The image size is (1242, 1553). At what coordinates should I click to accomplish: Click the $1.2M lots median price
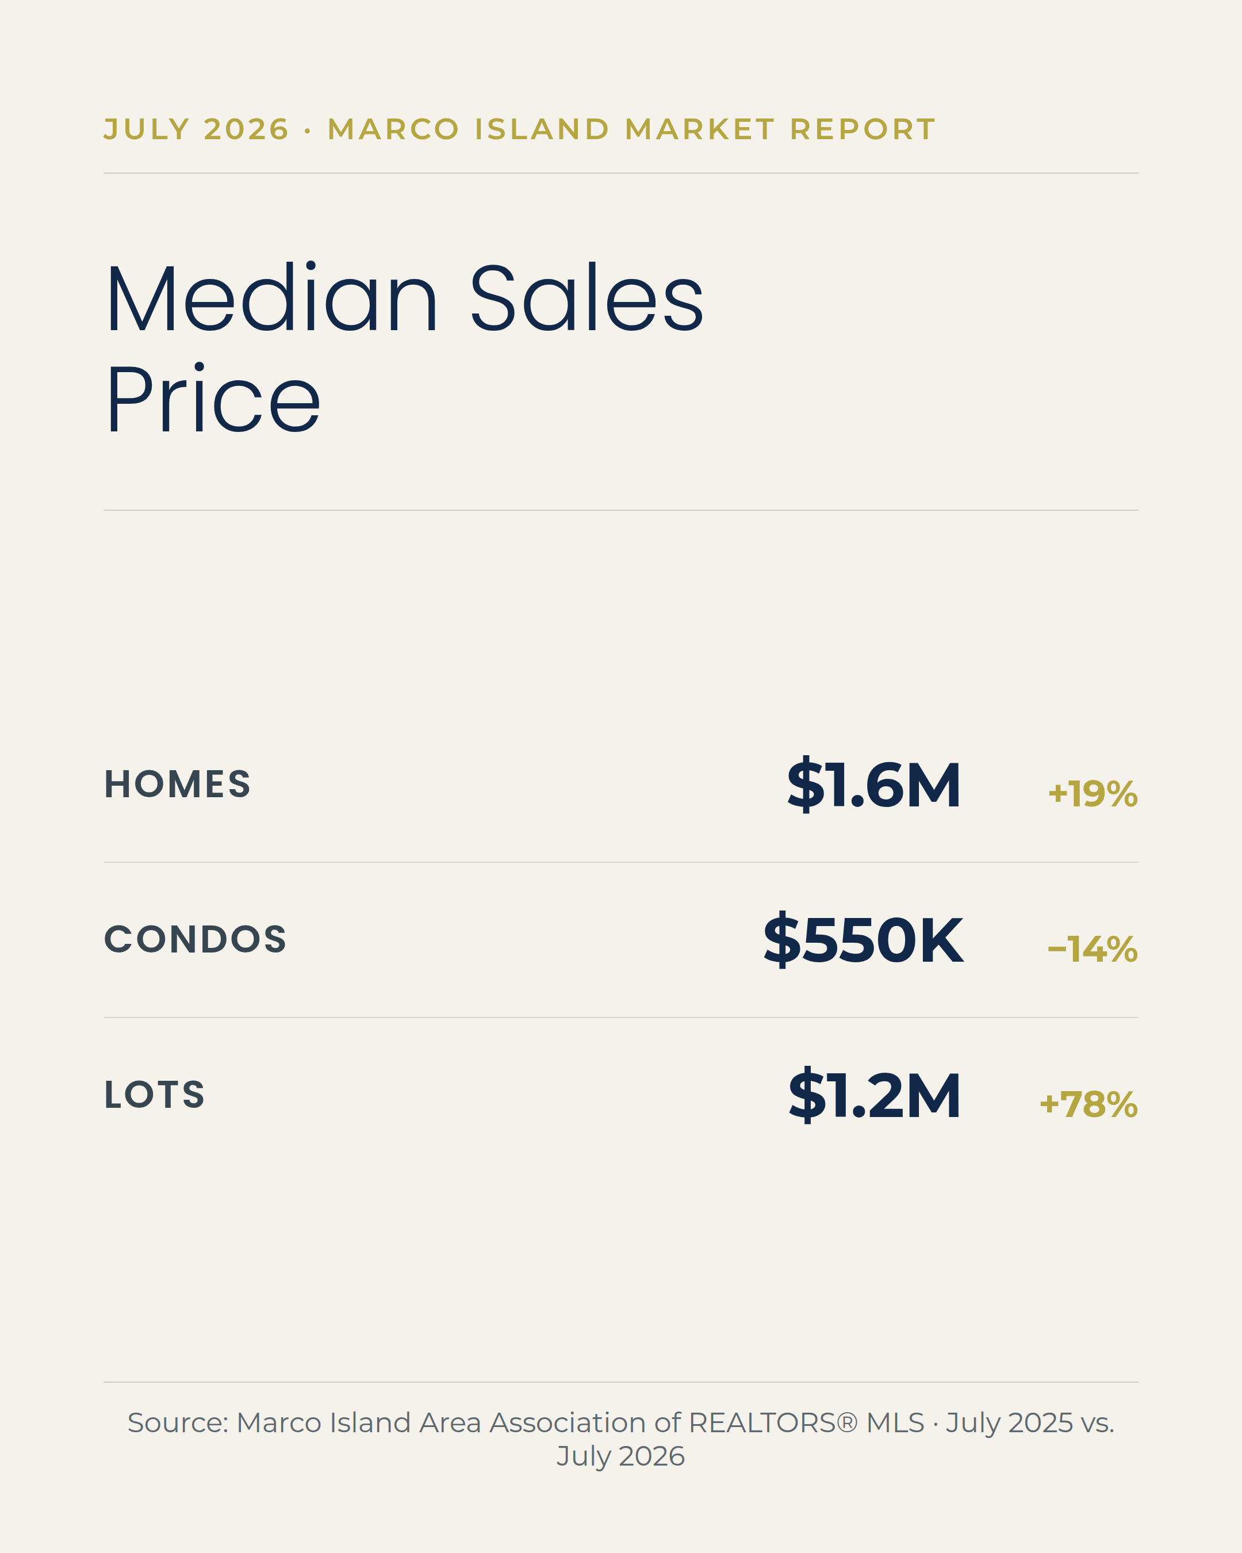click(874, 1096)
